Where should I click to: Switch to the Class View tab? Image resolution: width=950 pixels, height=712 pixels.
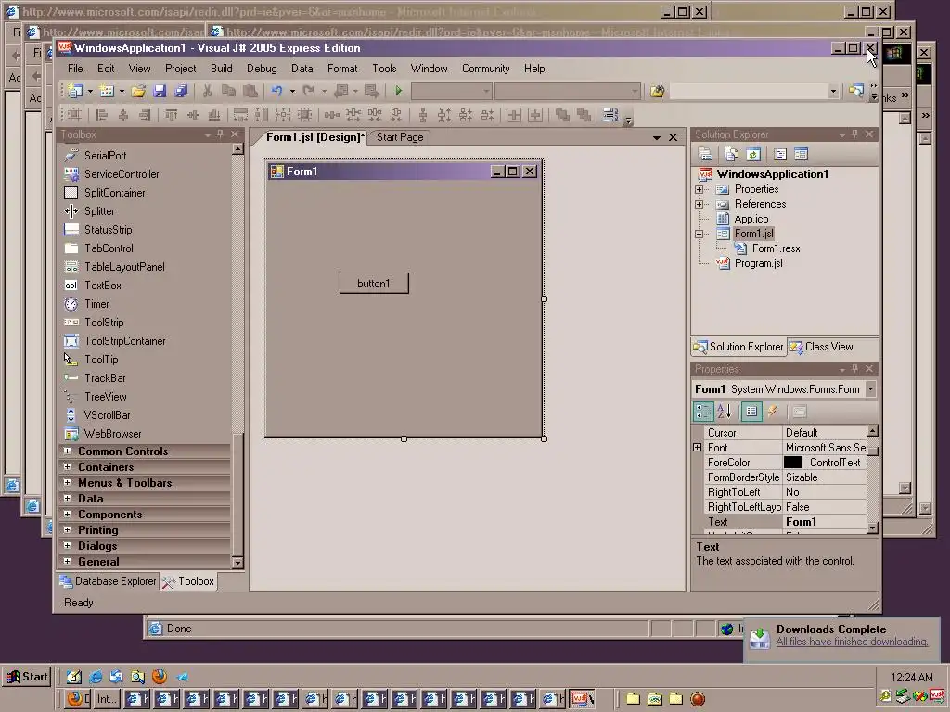(x=820, y=347)
